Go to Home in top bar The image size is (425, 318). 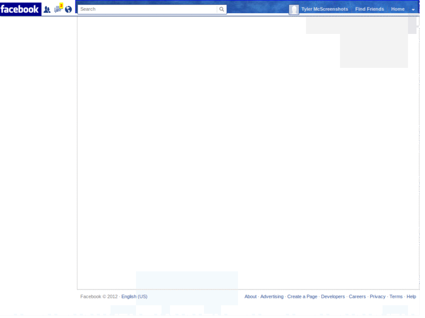click(x=397, y=9)
